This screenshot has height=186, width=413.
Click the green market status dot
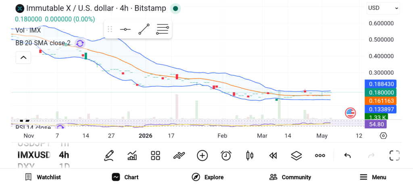pos(176,9)
